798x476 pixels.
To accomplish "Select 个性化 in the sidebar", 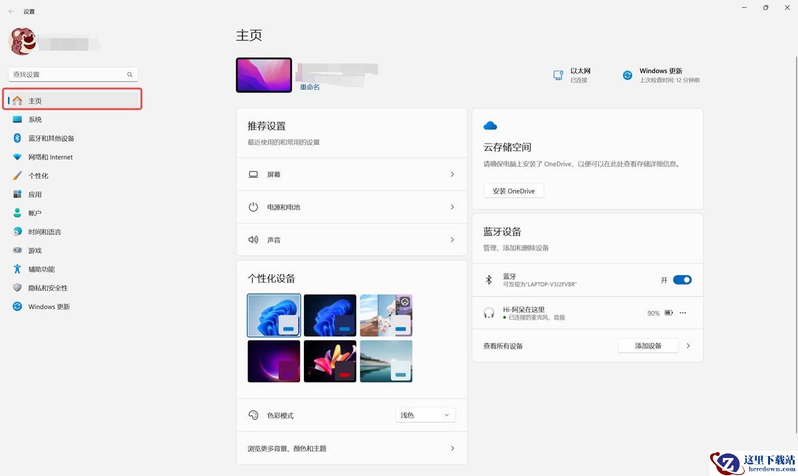I will tap(73, 176).
